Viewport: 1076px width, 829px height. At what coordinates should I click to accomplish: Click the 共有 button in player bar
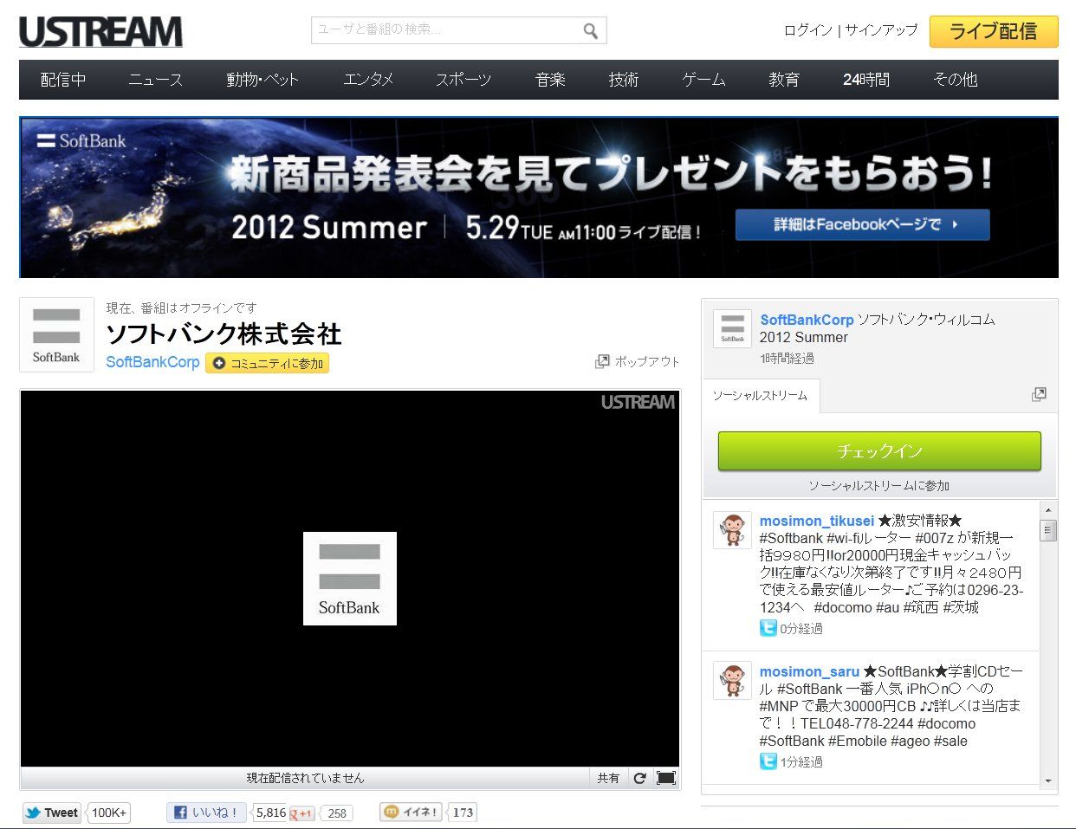608,778
